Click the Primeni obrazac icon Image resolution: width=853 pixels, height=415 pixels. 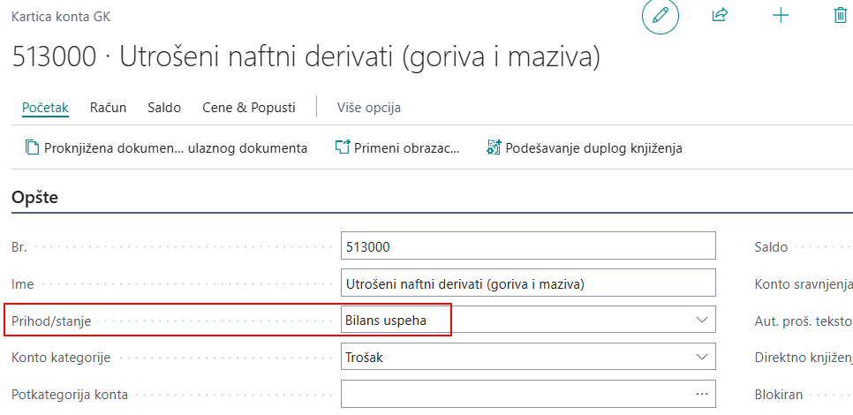(x=343, y=147)
